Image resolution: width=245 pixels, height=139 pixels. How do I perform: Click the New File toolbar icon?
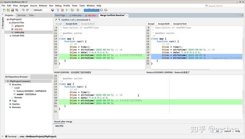pos(4,10)
